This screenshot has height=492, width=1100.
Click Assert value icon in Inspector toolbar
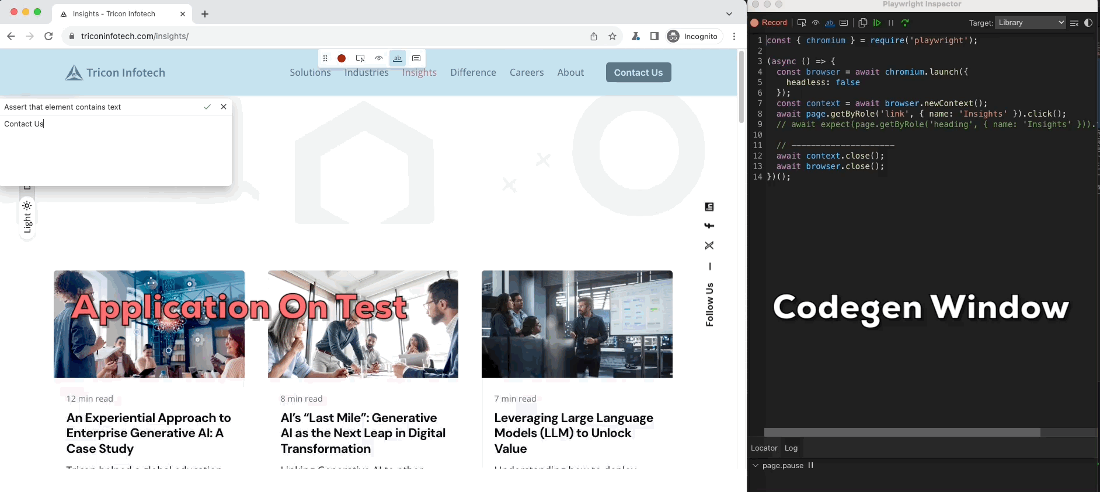click(844, 23)
